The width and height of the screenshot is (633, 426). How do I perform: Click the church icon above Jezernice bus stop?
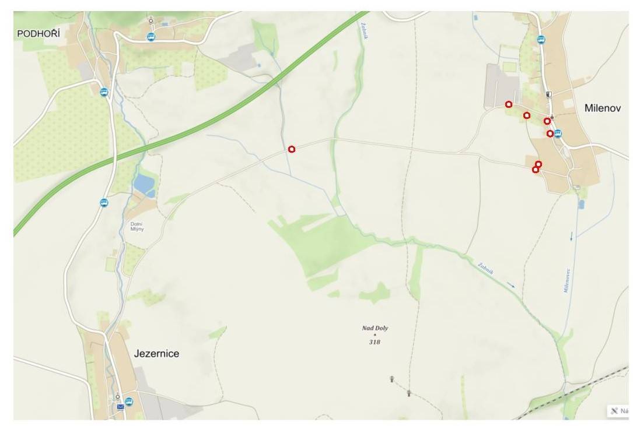(x=118, y=395)
